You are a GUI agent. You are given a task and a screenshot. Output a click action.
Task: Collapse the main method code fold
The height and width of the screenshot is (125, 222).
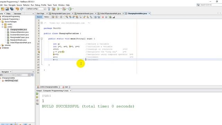click(42, 39)
